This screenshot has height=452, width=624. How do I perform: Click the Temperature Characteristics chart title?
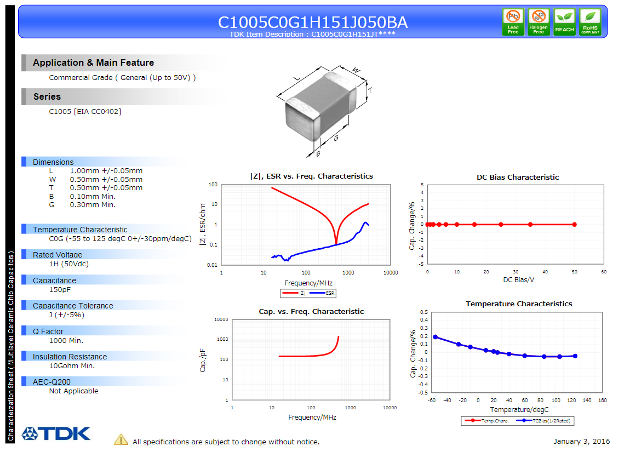pyautogui.click(x=519, y=304)
